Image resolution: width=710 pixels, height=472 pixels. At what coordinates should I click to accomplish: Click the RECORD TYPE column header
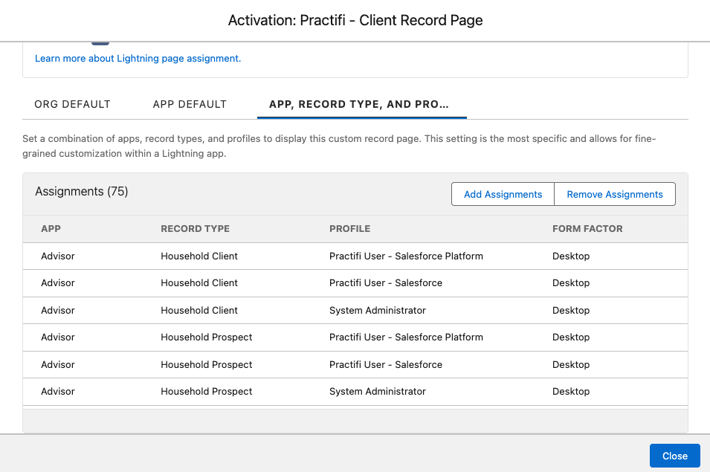pos(196,229)
